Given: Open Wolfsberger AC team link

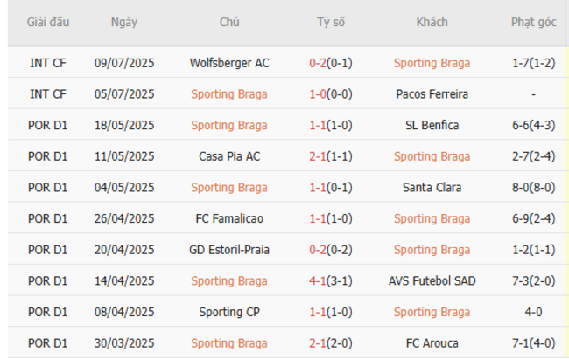Looking at the screenshot, I should click(229, 63).
